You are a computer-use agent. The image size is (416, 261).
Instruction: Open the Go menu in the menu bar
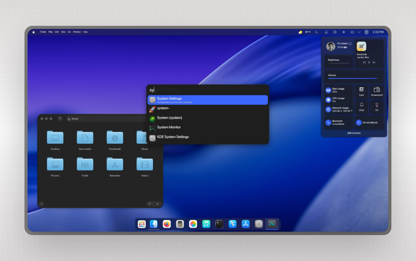(x=69, y=32)
